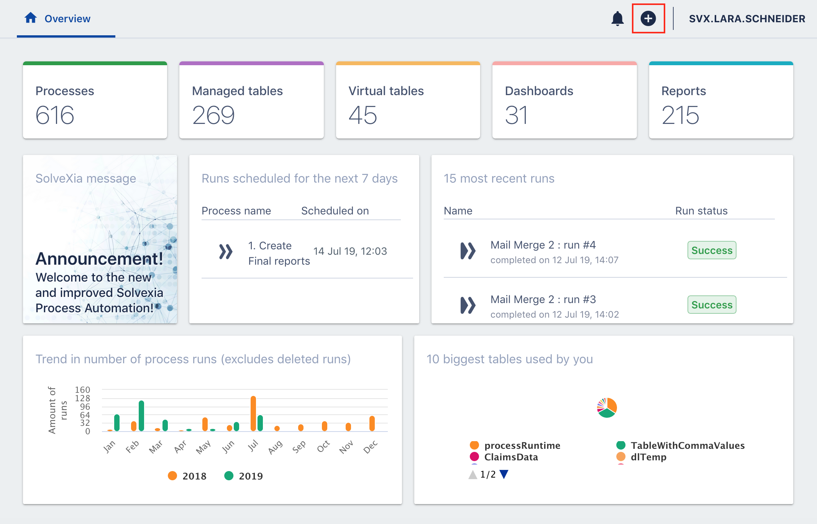The image size is (817, 524).
Task: Select the Dashboards count card
Action: (x=564, y=100)
